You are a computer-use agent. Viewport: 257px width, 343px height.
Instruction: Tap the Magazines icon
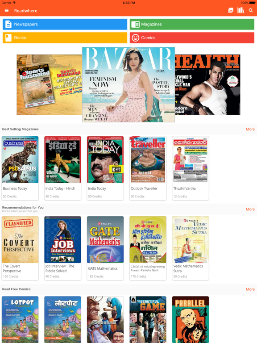pos(135,24)
